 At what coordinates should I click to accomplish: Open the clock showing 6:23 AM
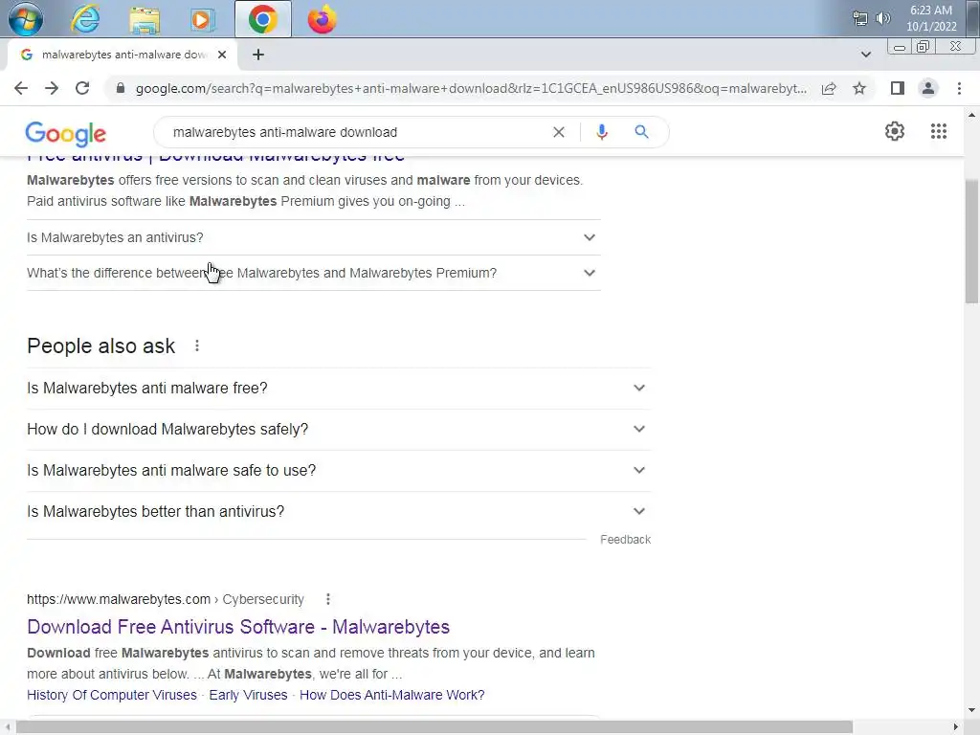coord(931,18)
